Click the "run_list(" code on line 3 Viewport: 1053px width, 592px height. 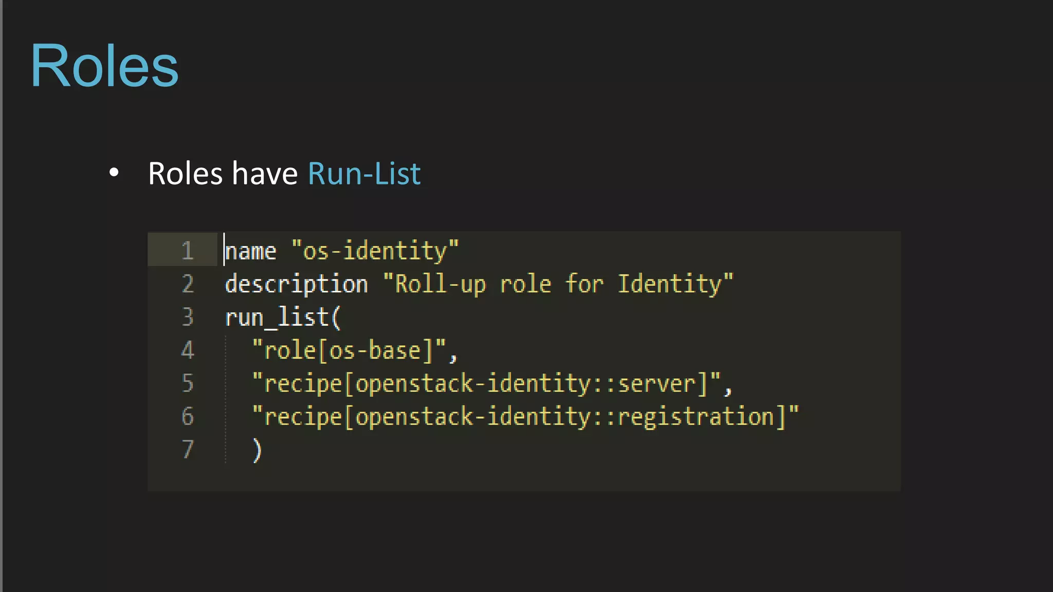[x=283, y=317]
